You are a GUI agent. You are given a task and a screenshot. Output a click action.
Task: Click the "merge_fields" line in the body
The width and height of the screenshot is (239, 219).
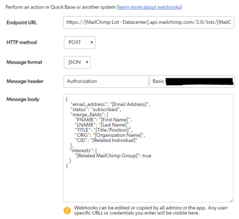[89, 115]
